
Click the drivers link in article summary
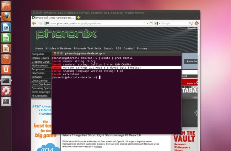coord(98,146)
